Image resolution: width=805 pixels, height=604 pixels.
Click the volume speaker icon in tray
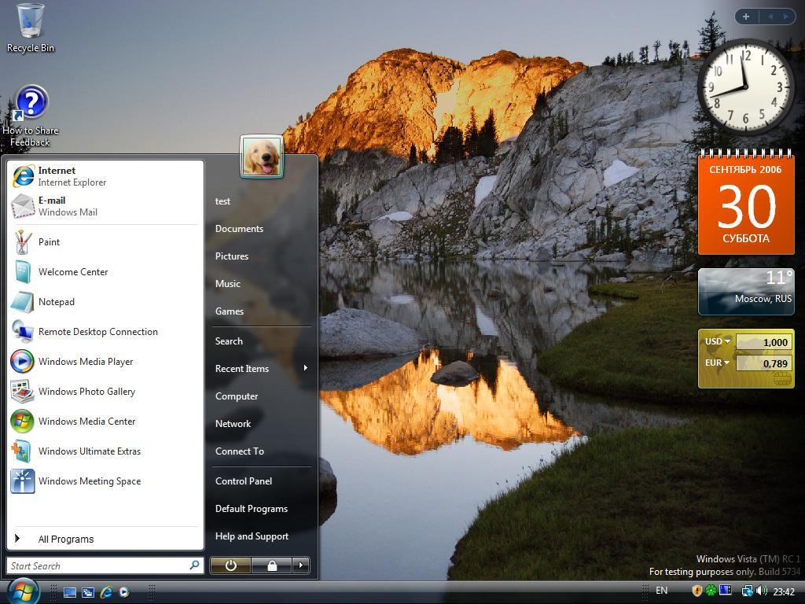click(x=759, y=591)
